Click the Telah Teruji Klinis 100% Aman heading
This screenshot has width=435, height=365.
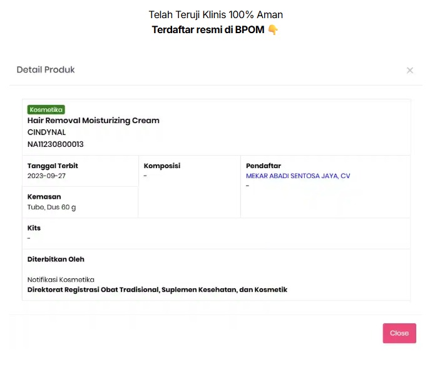click(215, 14)
